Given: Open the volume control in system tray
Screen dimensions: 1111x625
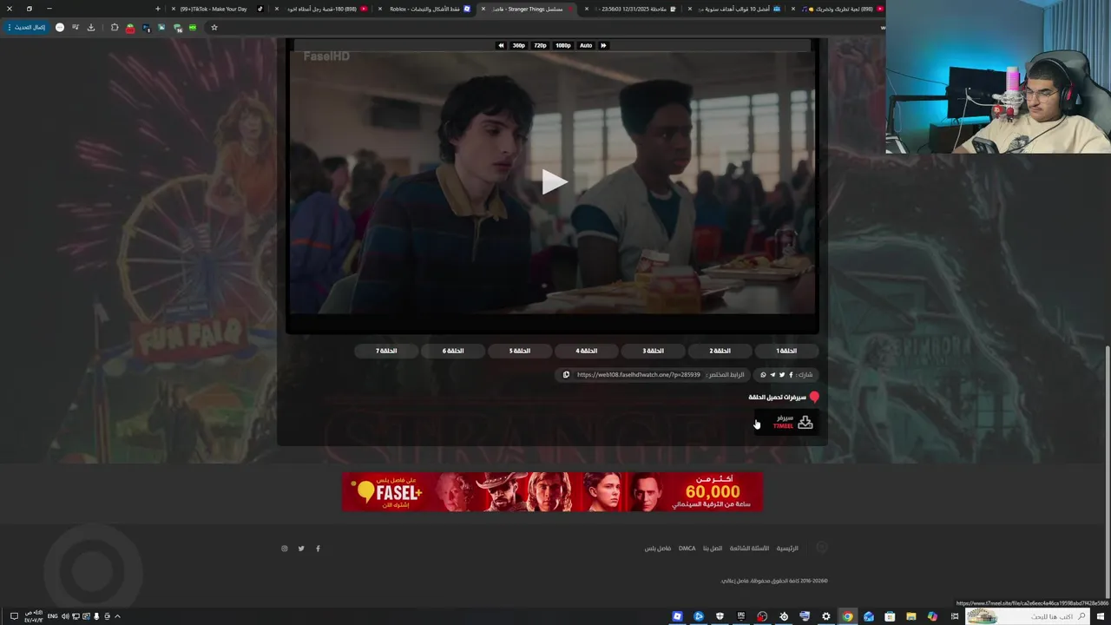Looking at the screenshot, I should [x=65, y=616].
